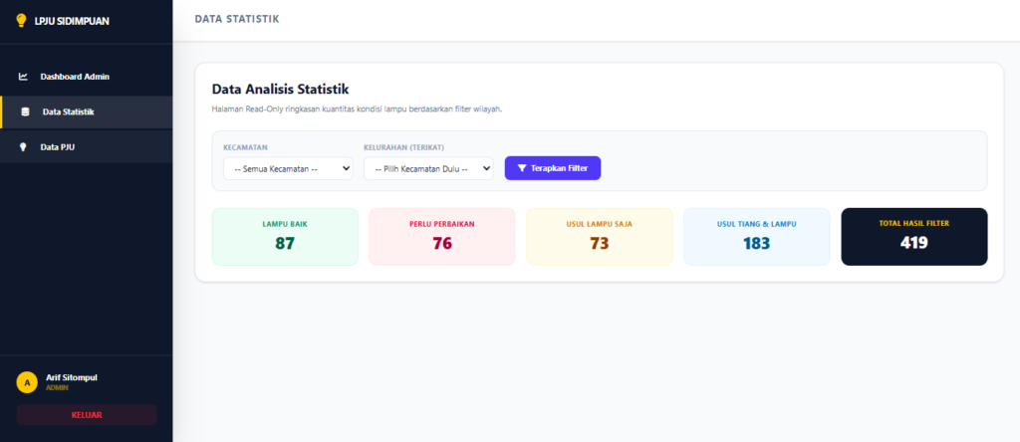The width and height of the screenshot is (1020, 442).
Task: Click the arrow on the Kelurahan select box
Action: coord(486,168)
